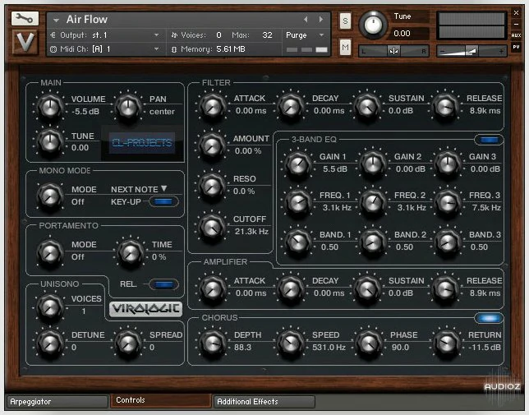This screenshot has width=529, height=415.
Task: Adjust the header volume slider
Action: point(471,51)
